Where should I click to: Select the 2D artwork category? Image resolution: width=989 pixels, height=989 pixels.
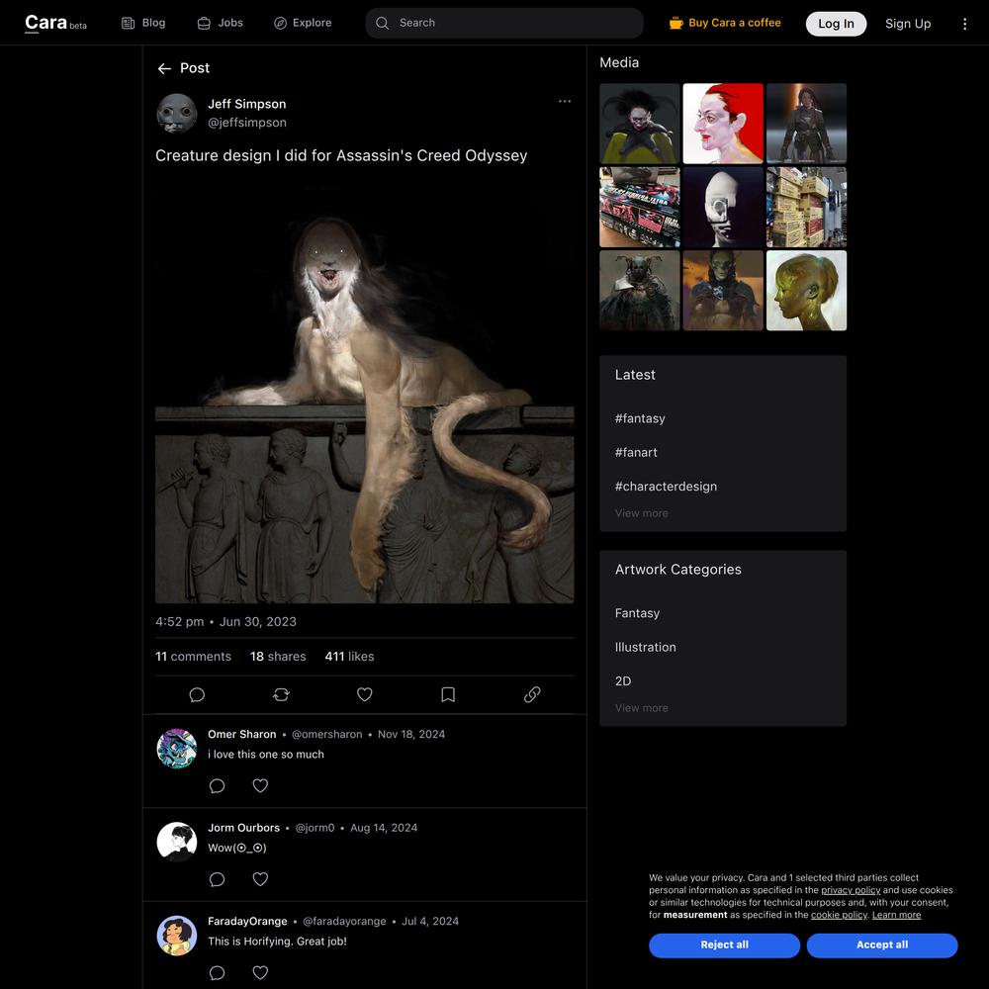623,681
